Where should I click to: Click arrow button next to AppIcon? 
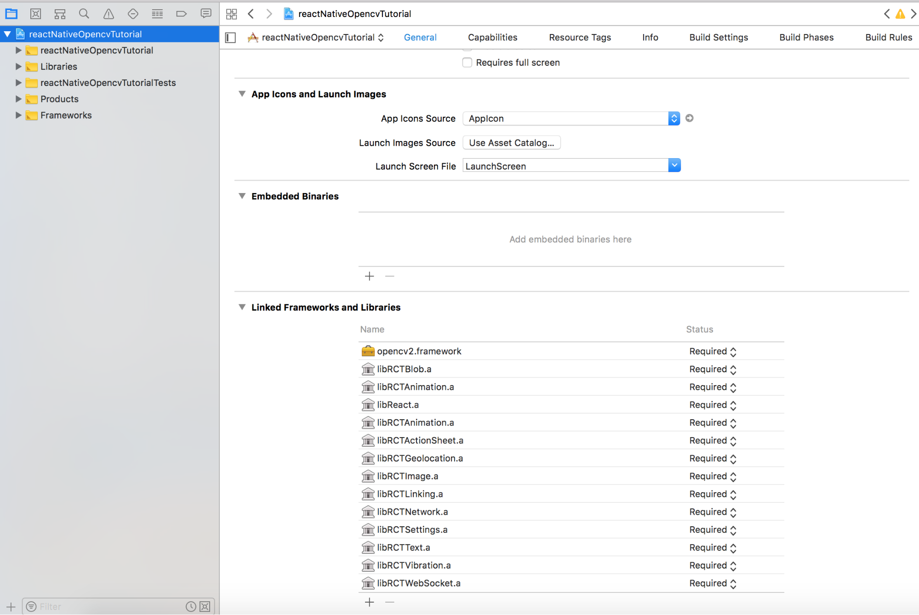coord(689,118)
